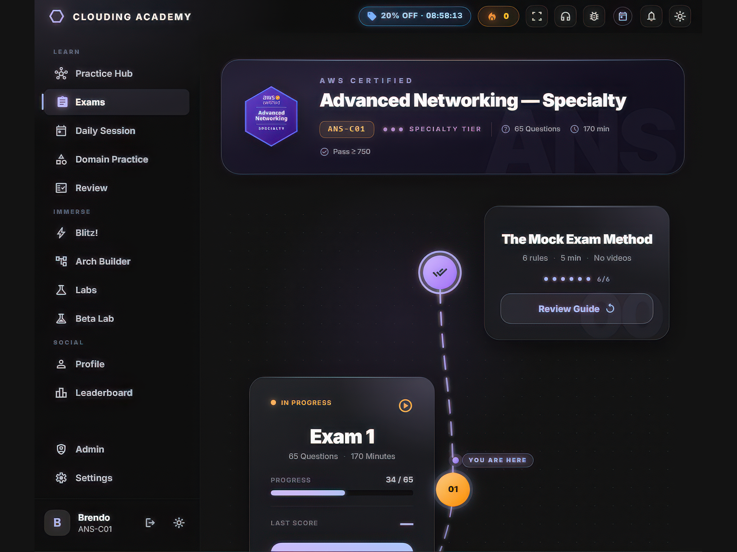This screenshot has width=737, height=552.
Task: Click the Daily Session calendar icon
Action: [x=61, y=130]
